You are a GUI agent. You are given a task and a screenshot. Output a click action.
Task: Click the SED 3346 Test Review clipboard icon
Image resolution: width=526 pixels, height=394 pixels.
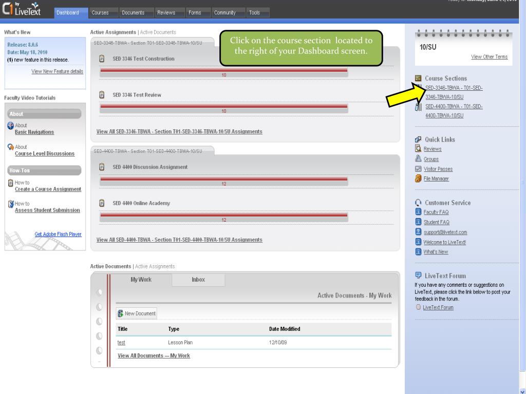coord(102,95)
